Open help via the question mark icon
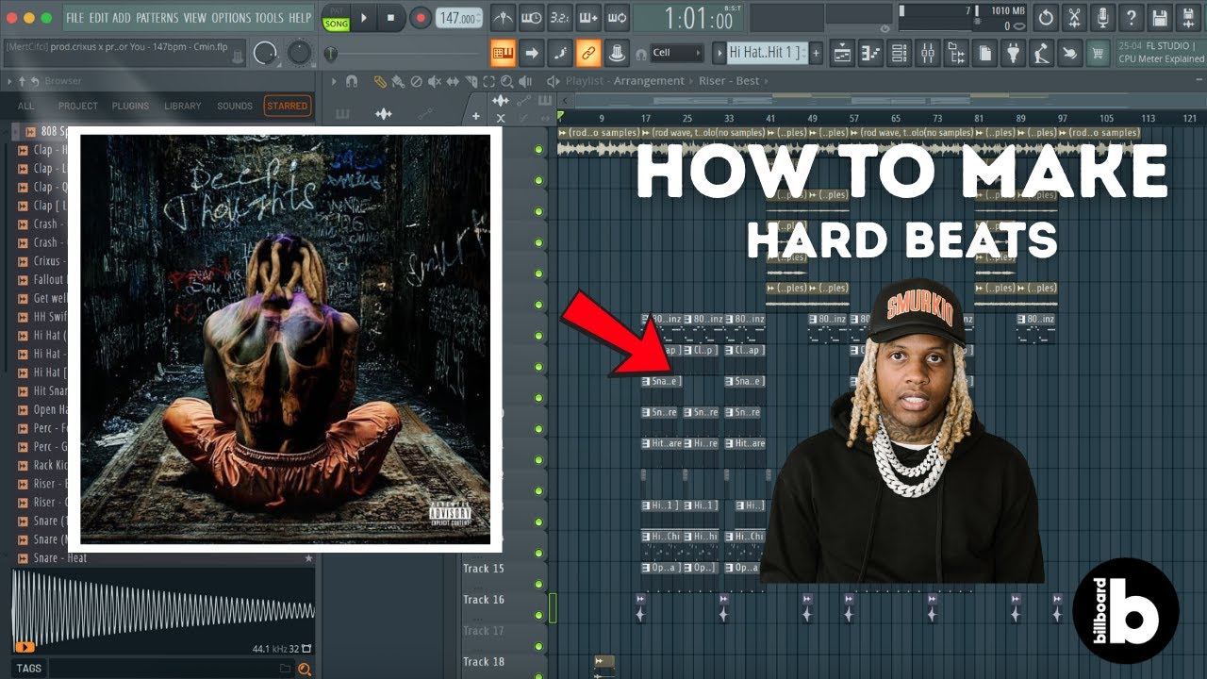The image size is (1207, 679). click(x=1131, y=17)
